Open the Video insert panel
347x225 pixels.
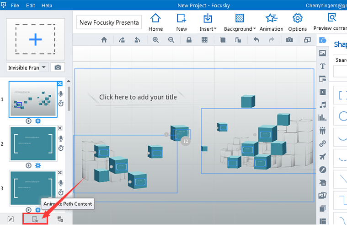[x=323, y=92]
